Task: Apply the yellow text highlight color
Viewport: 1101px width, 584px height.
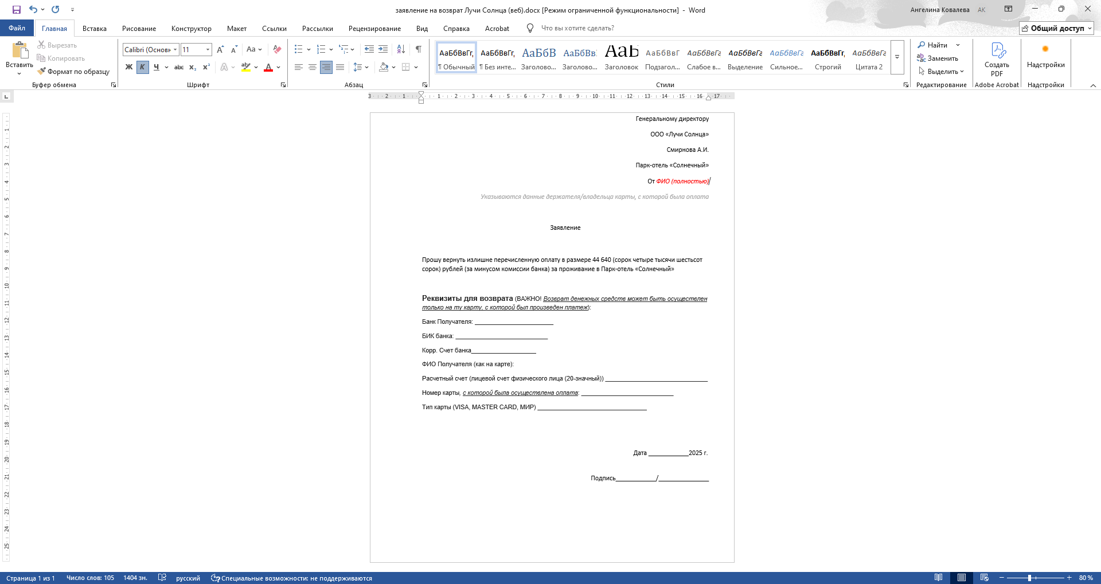Action: pos(246,67)
